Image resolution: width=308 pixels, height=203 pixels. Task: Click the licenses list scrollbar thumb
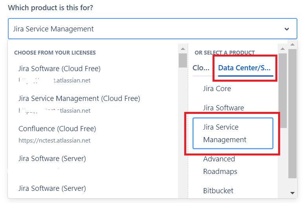tap(183, 60)
